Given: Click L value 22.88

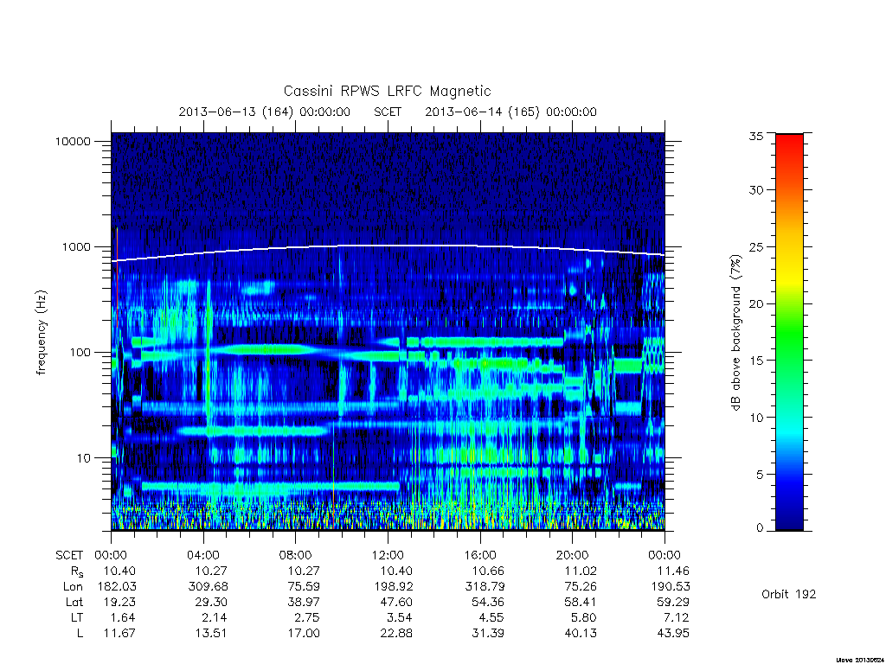Looking at the screenshot, I should pos(396,633).
